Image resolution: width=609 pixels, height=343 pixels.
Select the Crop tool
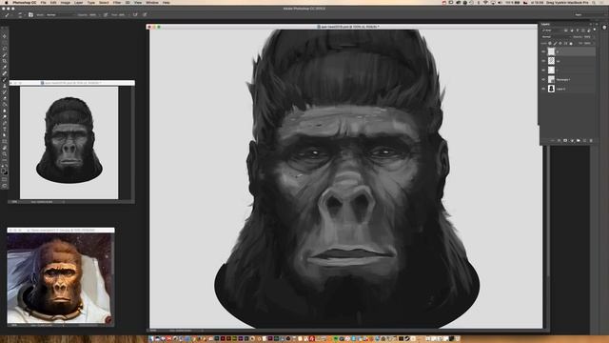[5, 61]
